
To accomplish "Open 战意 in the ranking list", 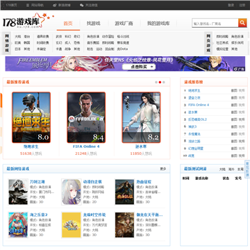I will [x=191, y=156].
